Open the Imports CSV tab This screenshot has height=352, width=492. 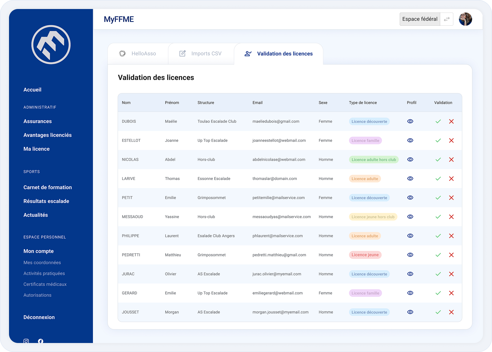[201, 53]
